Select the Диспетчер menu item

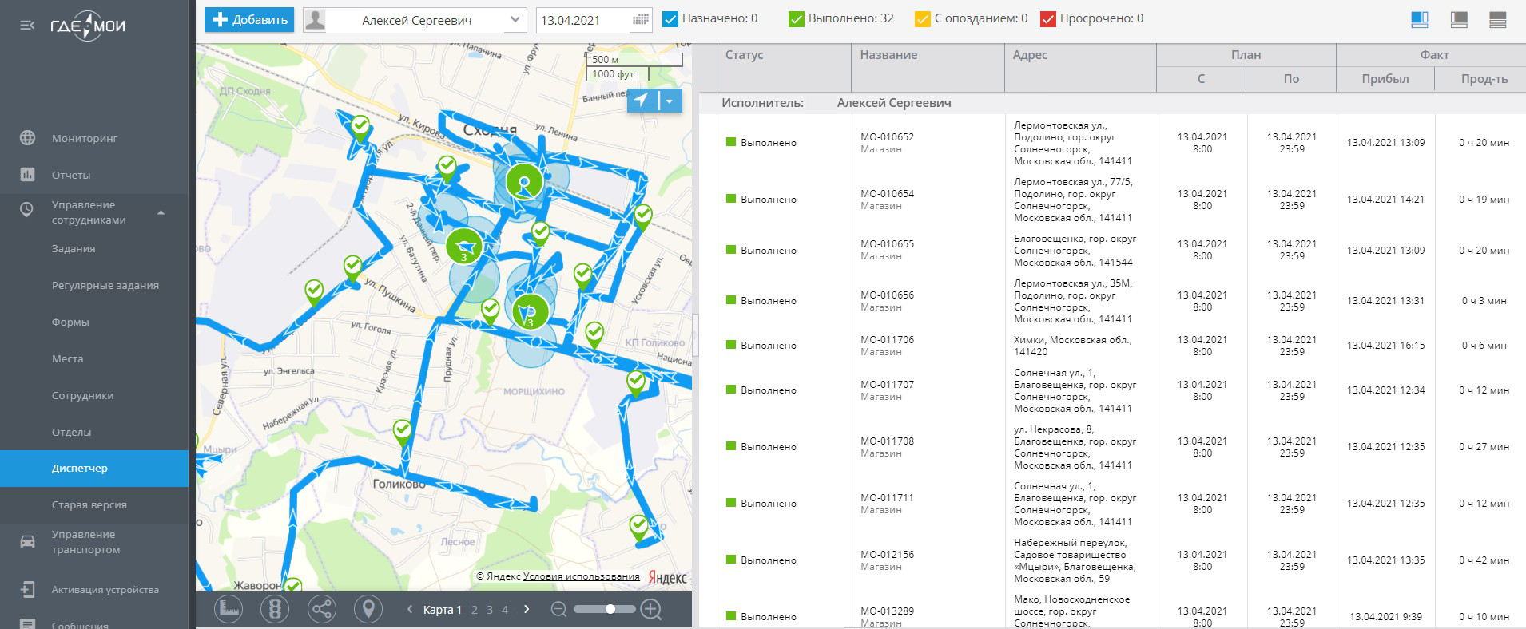[x=94, y=469]
